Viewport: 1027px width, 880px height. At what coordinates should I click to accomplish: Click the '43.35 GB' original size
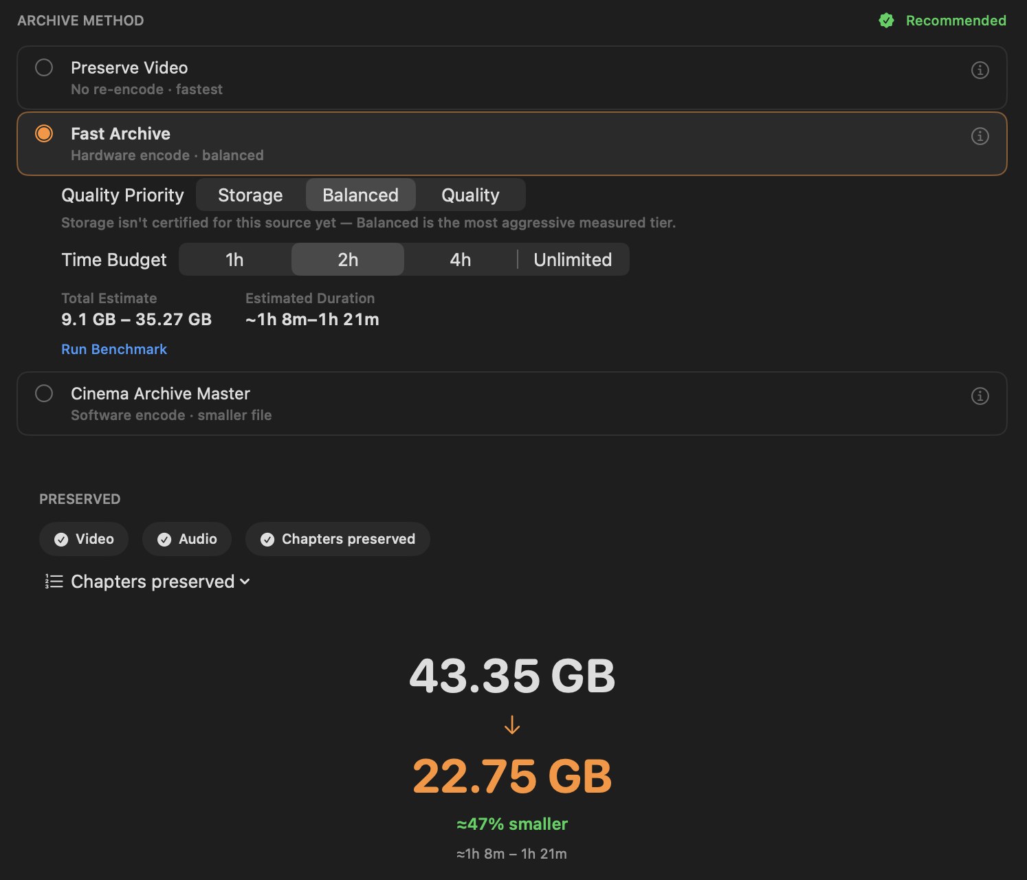[512, 676]
